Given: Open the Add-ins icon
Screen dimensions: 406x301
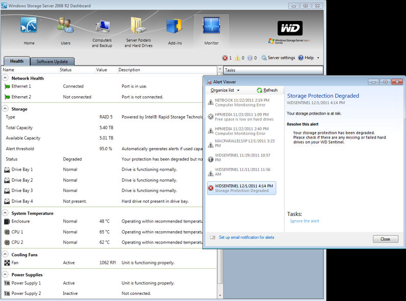Looking at the screenshot, I should point(174,26).
